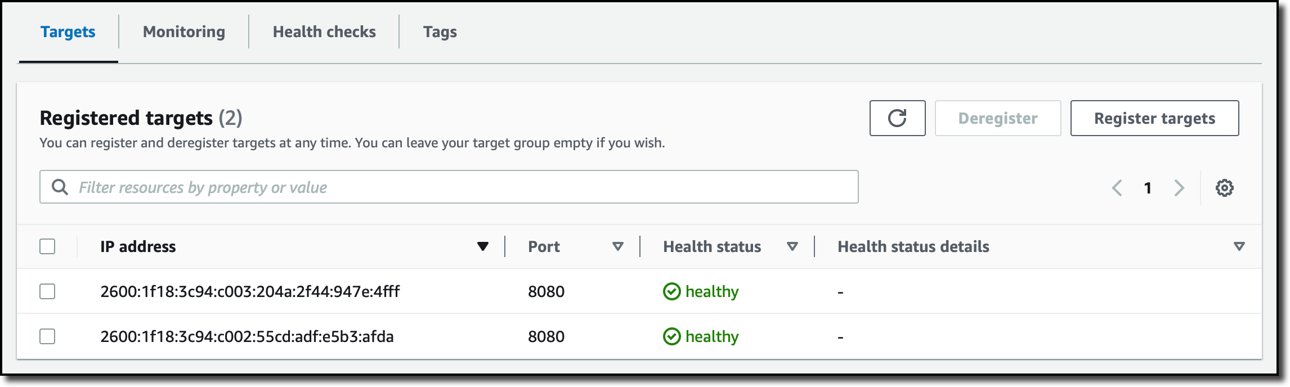Click the Register targets button
The height and width of the screenshot is (387, 1290).
pyautogui.click(x=1154, y=118)
